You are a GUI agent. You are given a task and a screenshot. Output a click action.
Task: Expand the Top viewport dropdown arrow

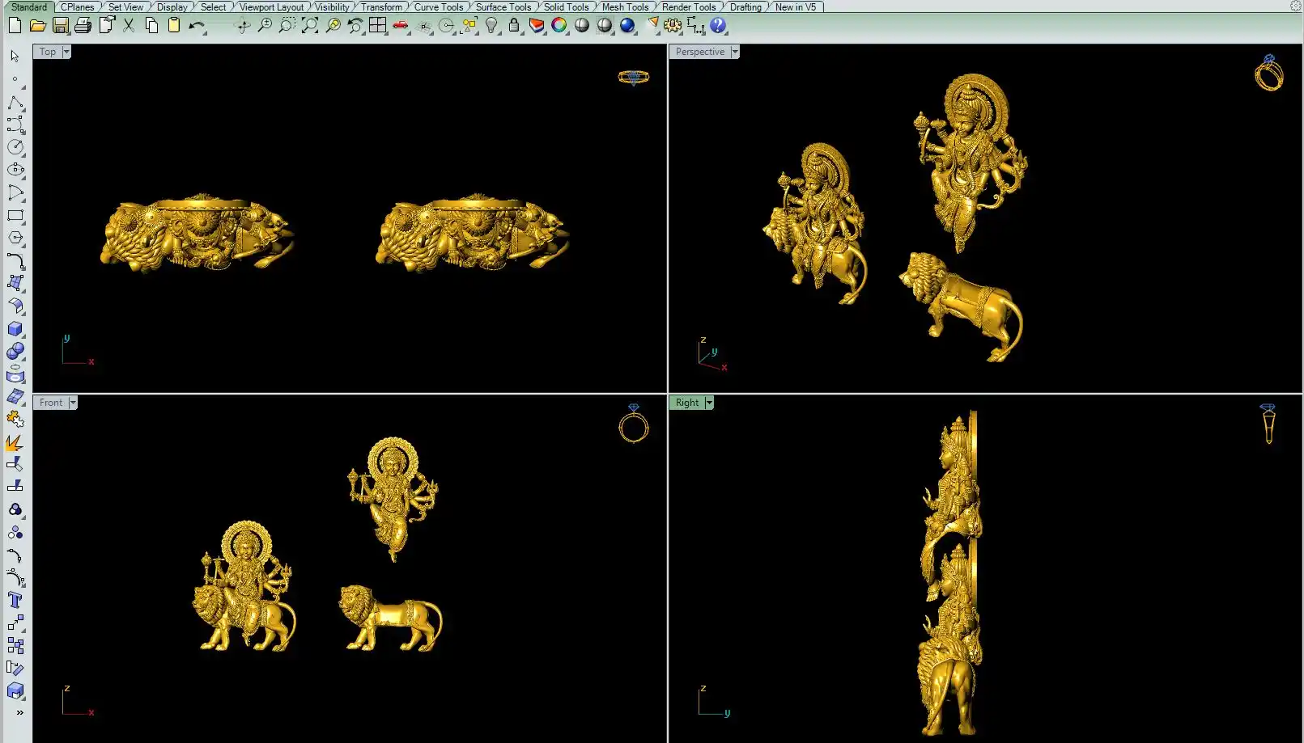[66, 52]
